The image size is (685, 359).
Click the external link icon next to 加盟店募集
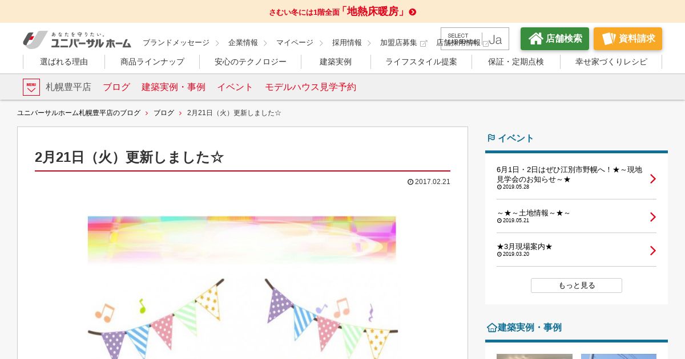pyautogui.click(x=424, y=43)
